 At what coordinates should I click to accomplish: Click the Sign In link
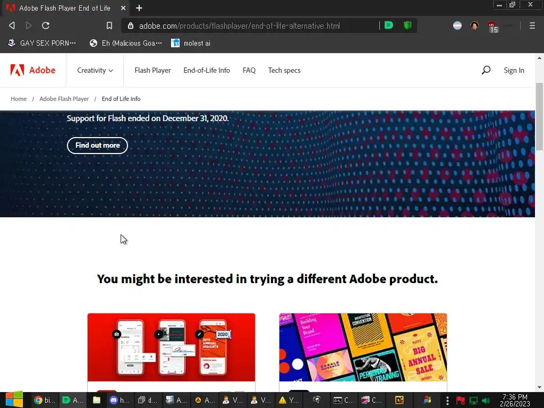point(514,70)
